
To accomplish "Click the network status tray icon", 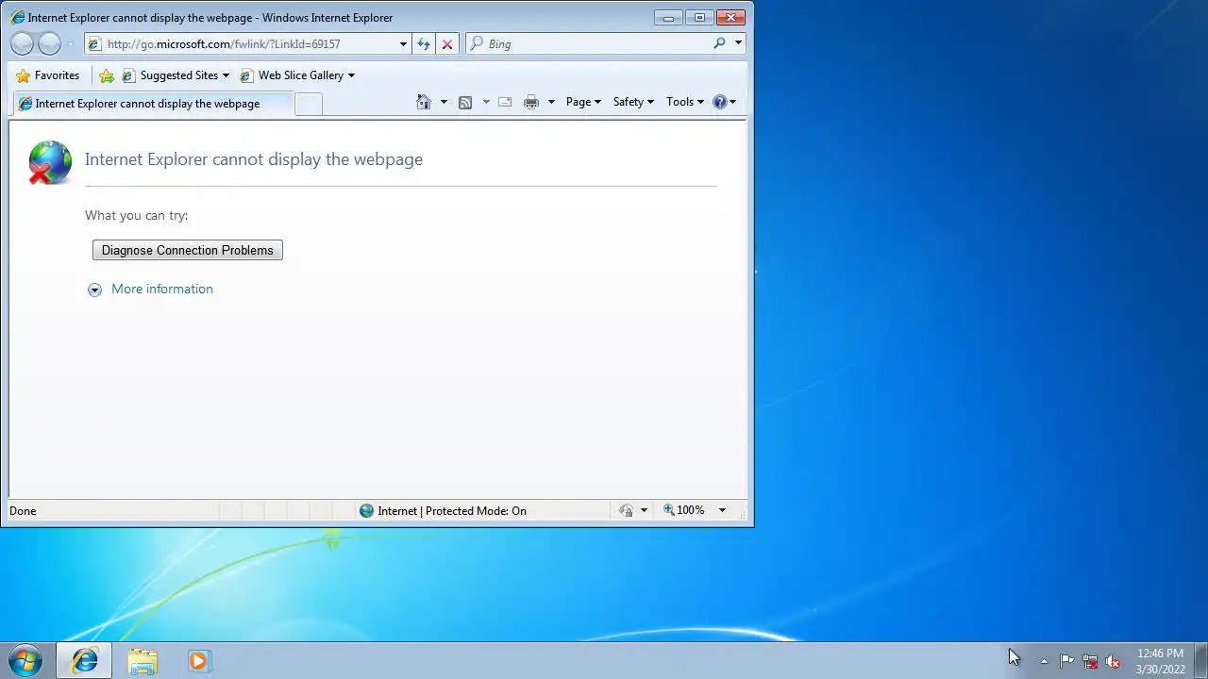I will tap(1090, 661).
